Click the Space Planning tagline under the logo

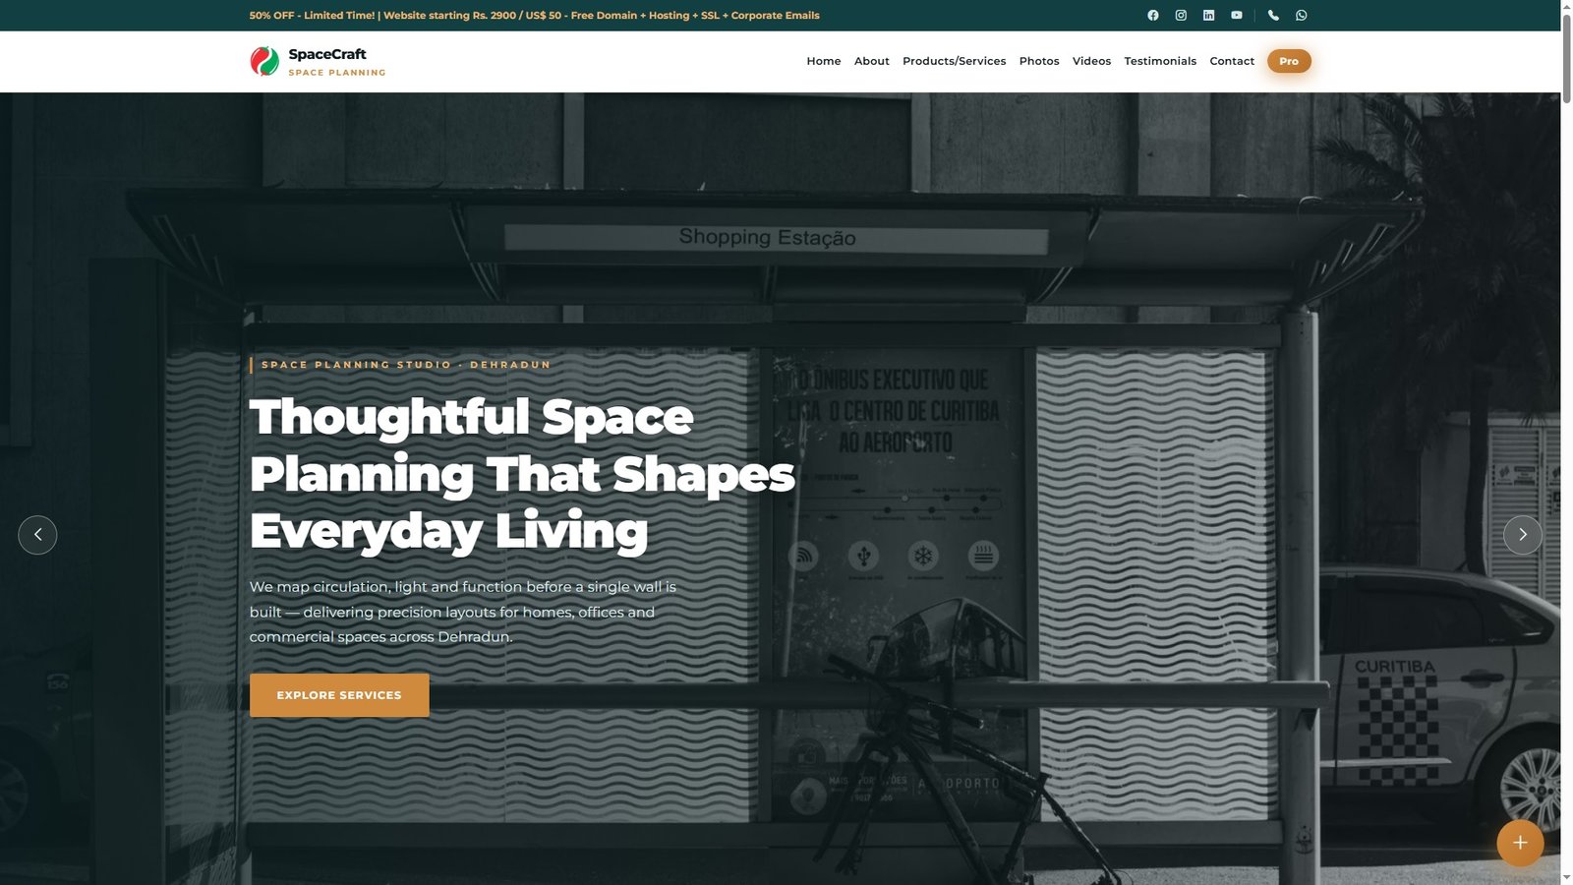coord(337,73)
